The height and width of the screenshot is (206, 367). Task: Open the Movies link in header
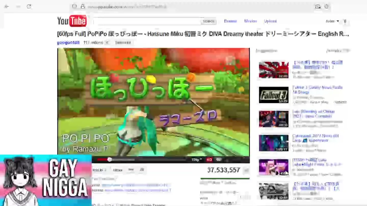click(x=251, y=21)
